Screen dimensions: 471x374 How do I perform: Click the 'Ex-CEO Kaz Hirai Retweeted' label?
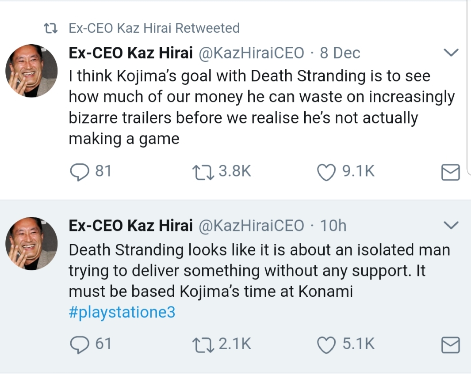click(154, 28)
